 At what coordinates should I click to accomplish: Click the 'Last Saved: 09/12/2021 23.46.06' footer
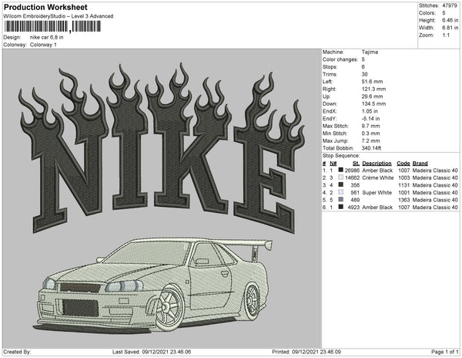152,352
